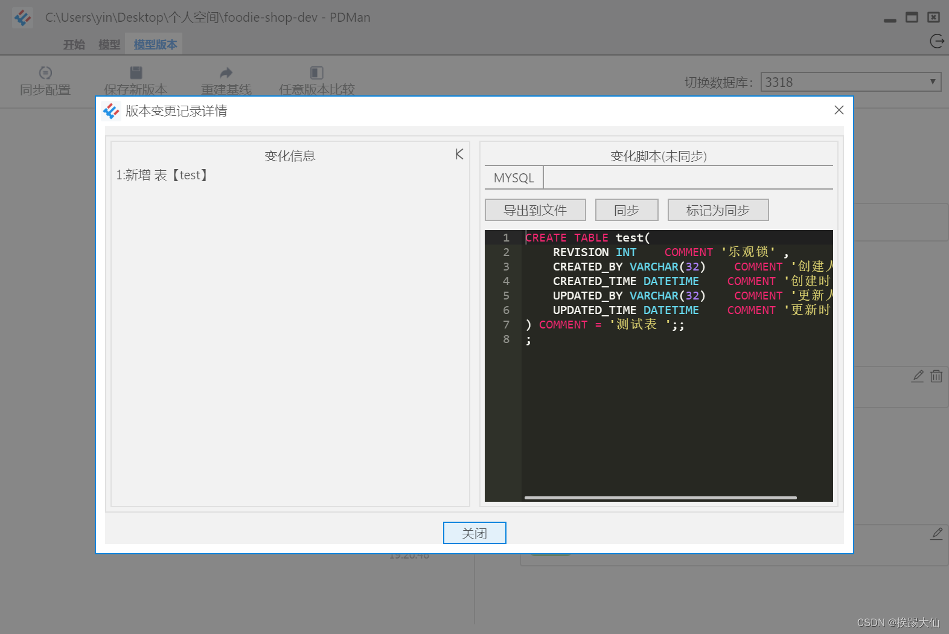
Task: Open the 切换数据库 dropdown showing 3318
Action: [851, 82]
